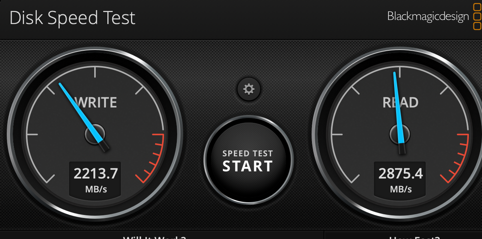Click the READ gauge center hub

400,134
